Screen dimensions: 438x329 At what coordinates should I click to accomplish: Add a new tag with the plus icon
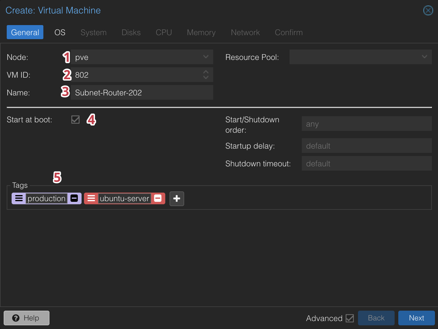(x=177, y=198)
